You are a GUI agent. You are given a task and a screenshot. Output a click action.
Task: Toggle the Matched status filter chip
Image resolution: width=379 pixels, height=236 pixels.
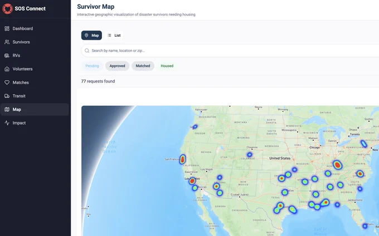pos(143,66)
